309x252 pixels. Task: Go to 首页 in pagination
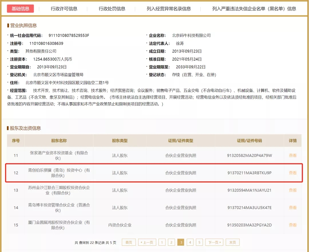click(x=129, y=242)
